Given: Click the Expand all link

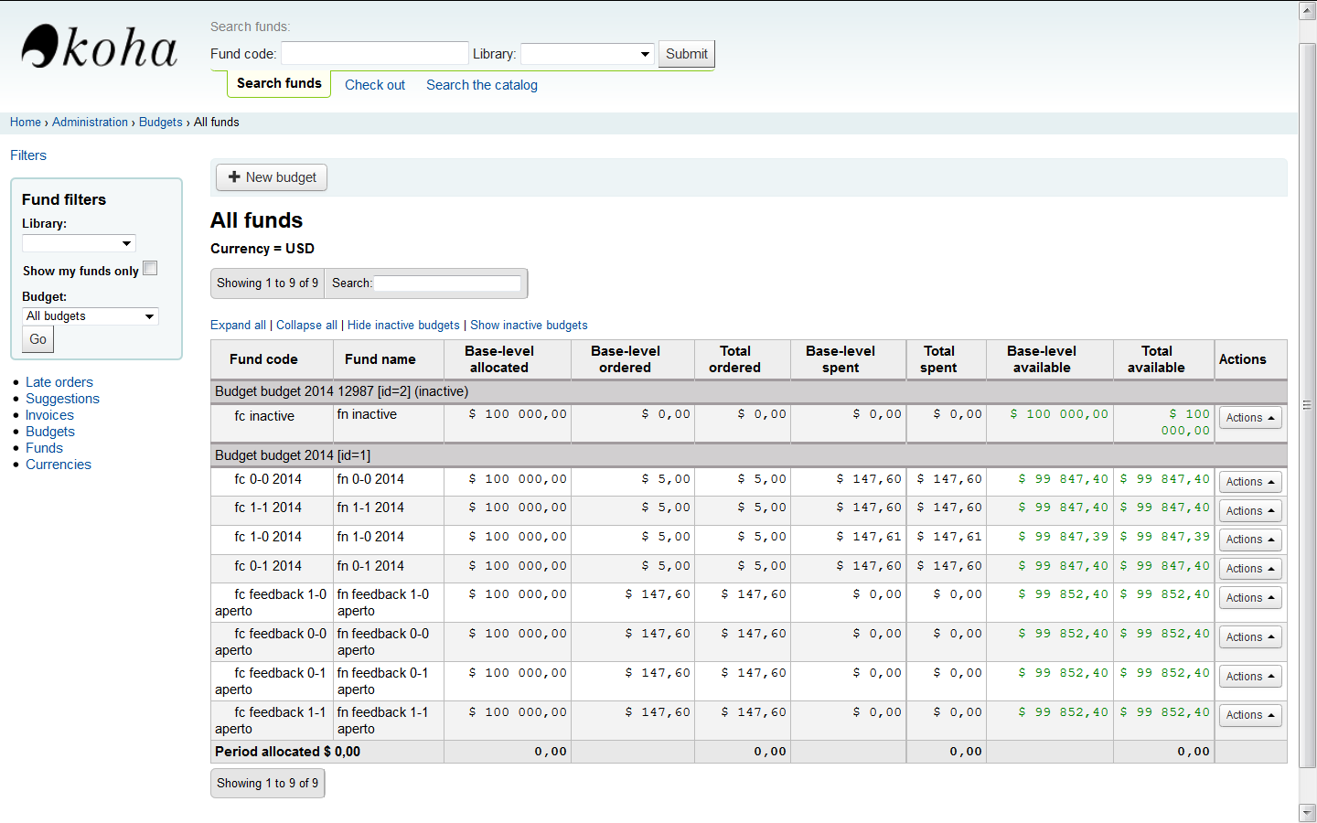Looking at the screenshot, I should coord(238,326).
